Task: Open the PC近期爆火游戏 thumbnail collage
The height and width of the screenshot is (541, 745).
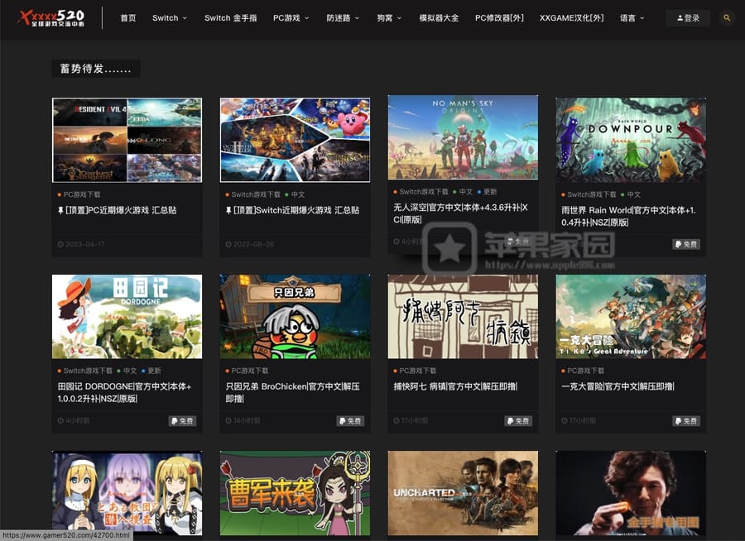Action: pyautogui.click(x=127, y=140)
